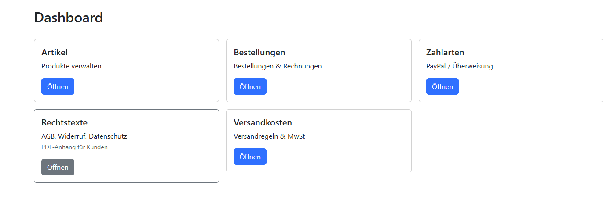Open the Artikel section
The width and height of the screenshot is (603, 218).
(58, 86)
